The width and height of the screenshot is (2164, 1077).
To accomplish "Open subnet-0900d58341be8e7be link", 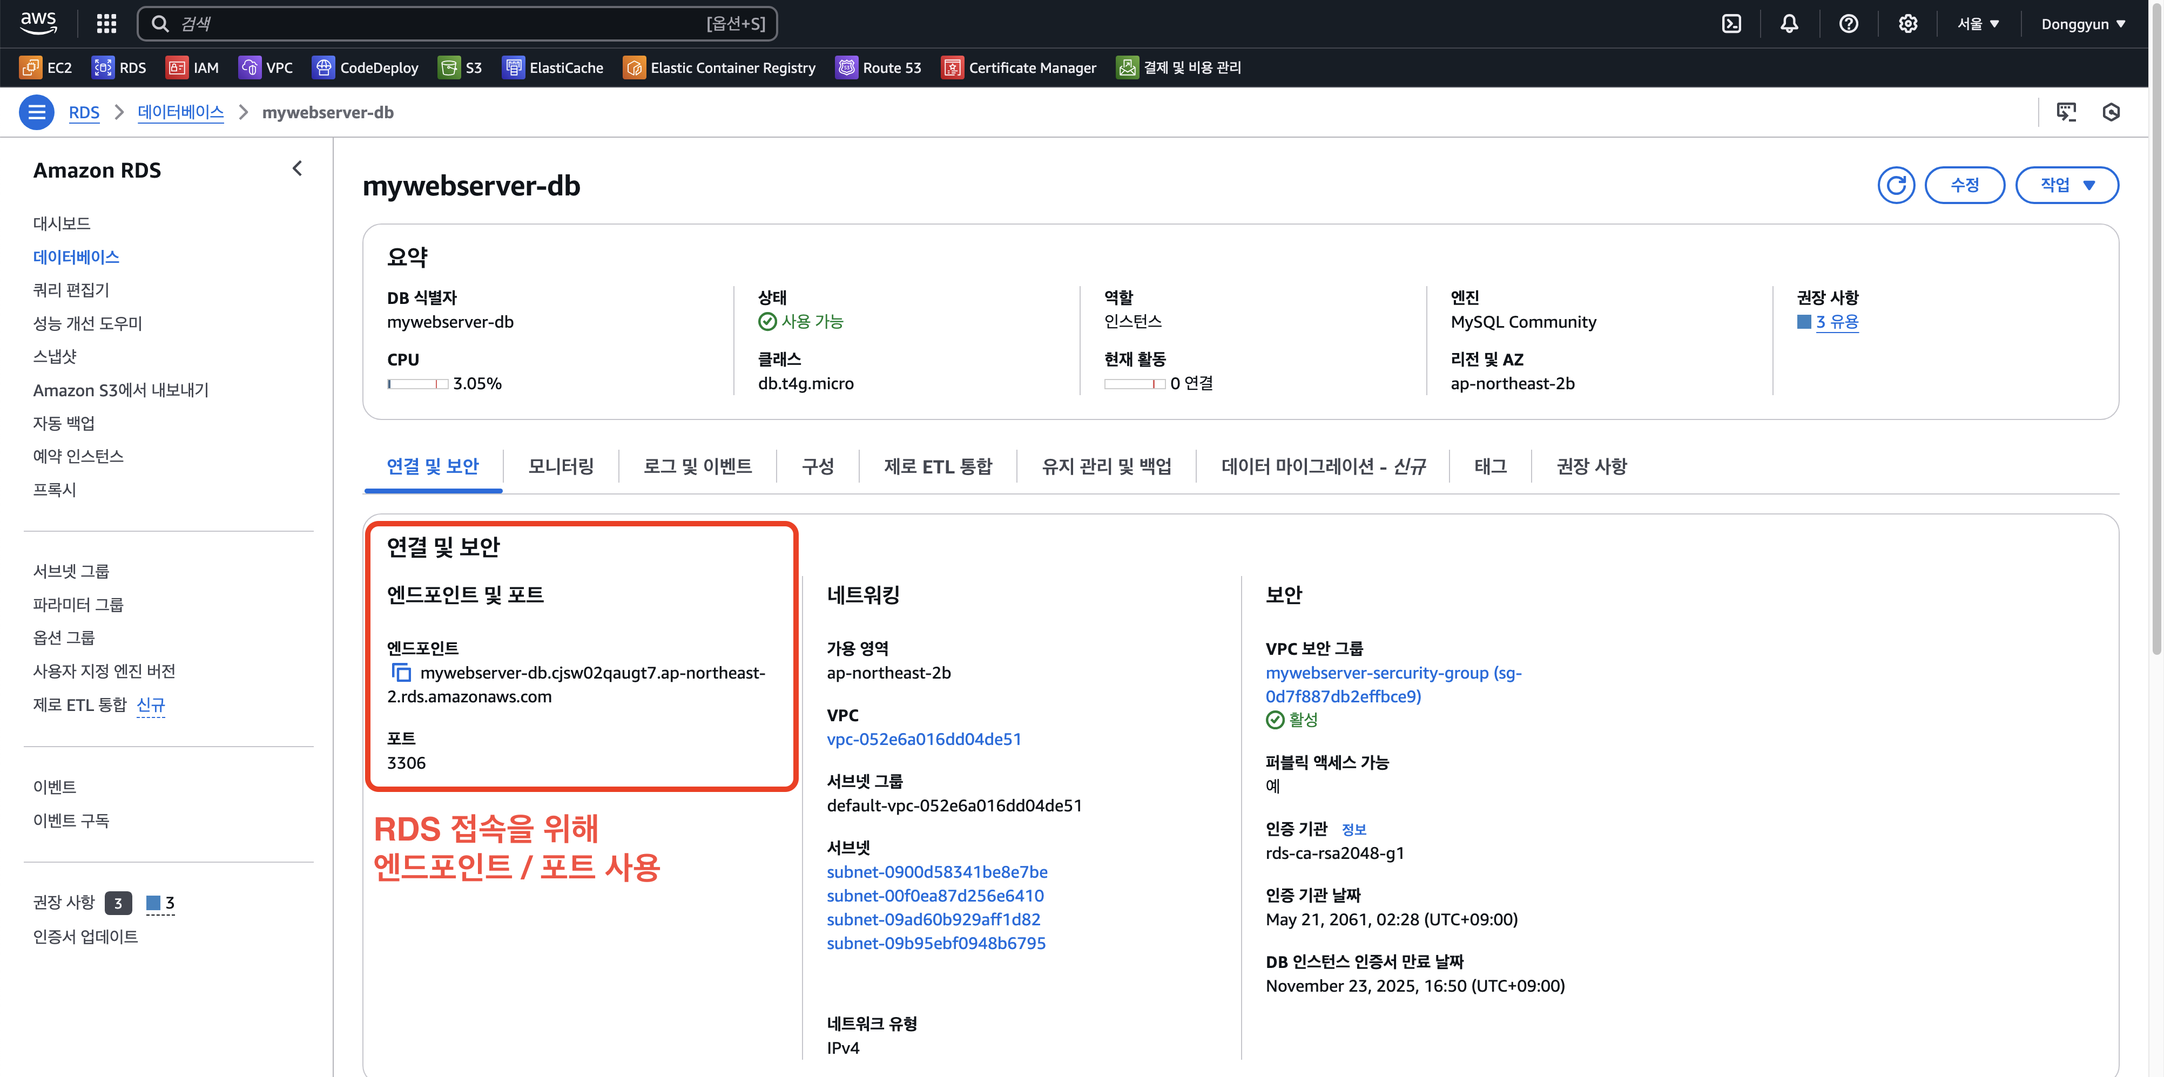I will pos(936,871).
